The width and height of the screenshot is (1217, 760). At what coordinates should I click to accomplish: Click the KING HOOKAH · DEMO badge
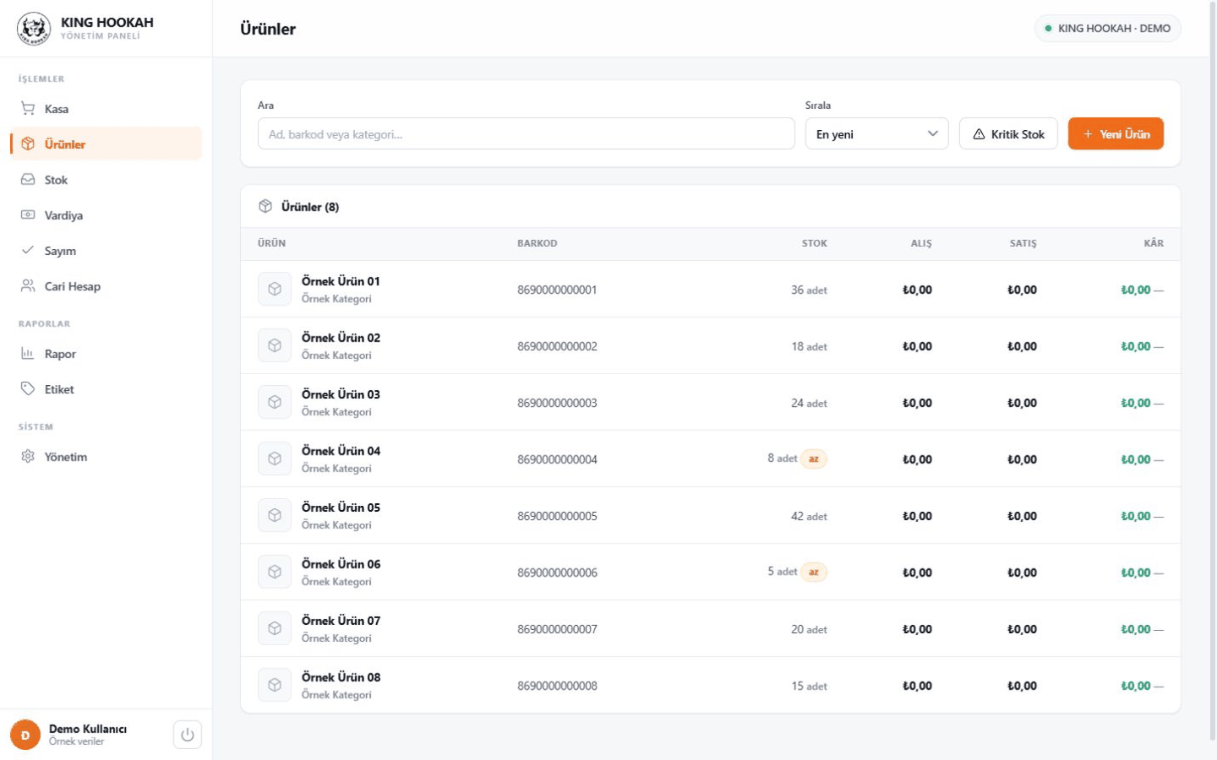pos(1107,29)
